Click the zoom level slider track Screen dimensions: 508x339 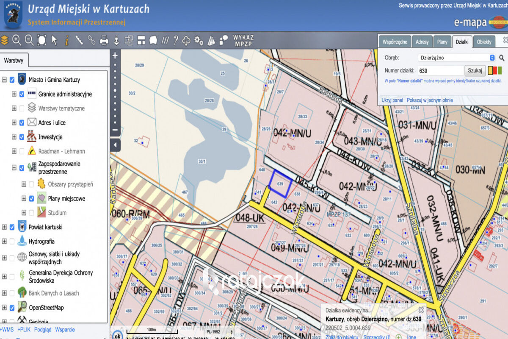[115, 93]
